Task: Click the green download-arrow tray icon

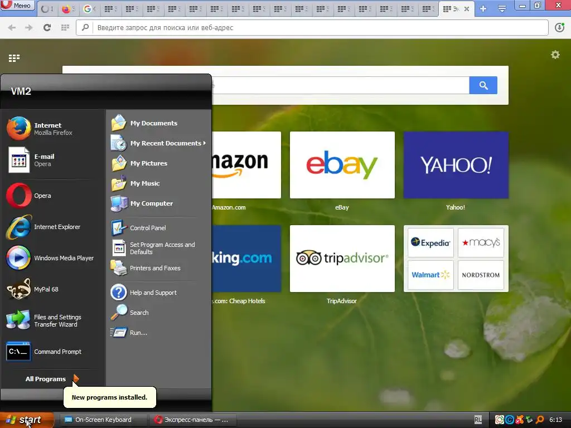Action: click(x=530, y=420)
